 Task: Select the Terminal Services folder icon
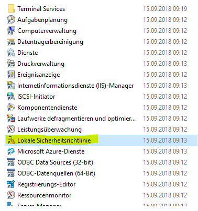coord(11,8)
